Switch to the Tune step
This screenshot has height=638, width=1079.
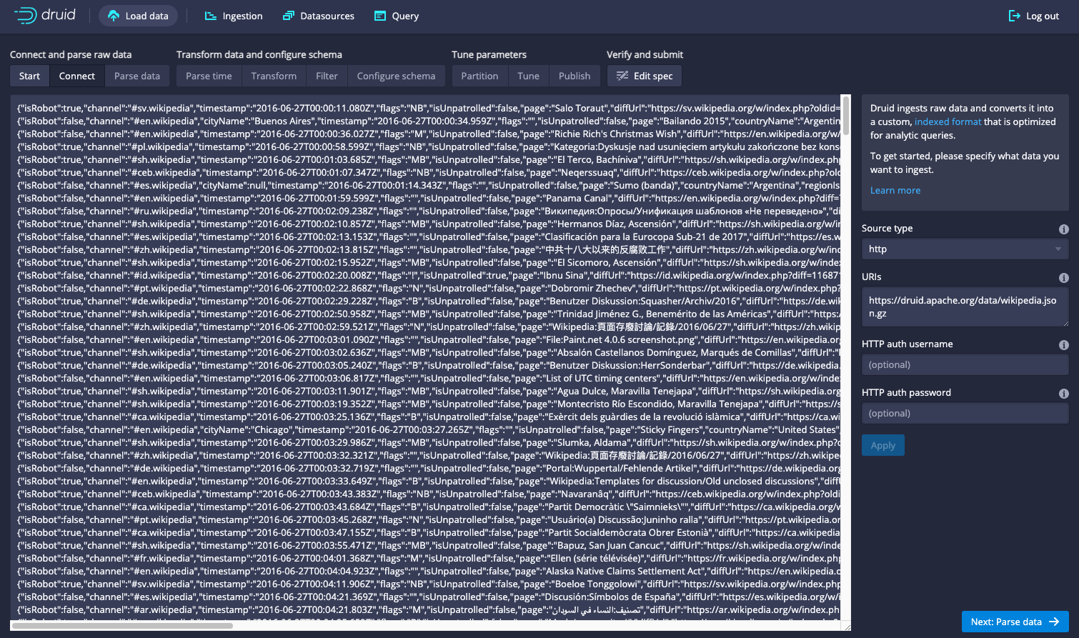(x=529, y=76)
